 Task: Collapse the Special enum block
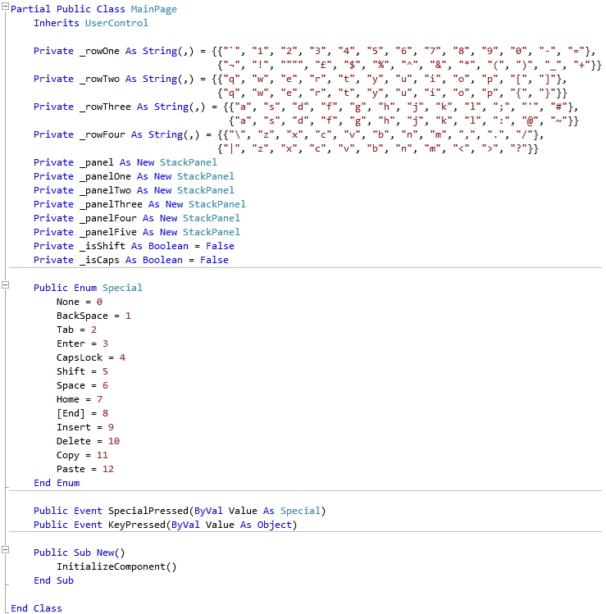click(5, 285)
